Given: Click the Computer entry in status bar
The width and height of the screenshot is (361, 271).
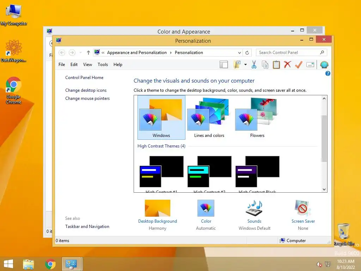Looking at the screenshot, I should point(293,241).
